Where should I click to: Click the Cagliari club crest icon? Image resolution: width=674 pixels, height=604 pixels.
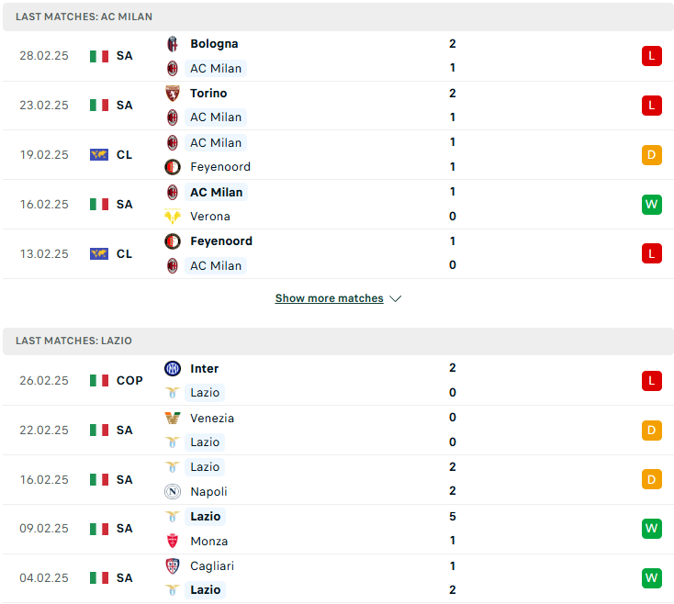[173, 566]
